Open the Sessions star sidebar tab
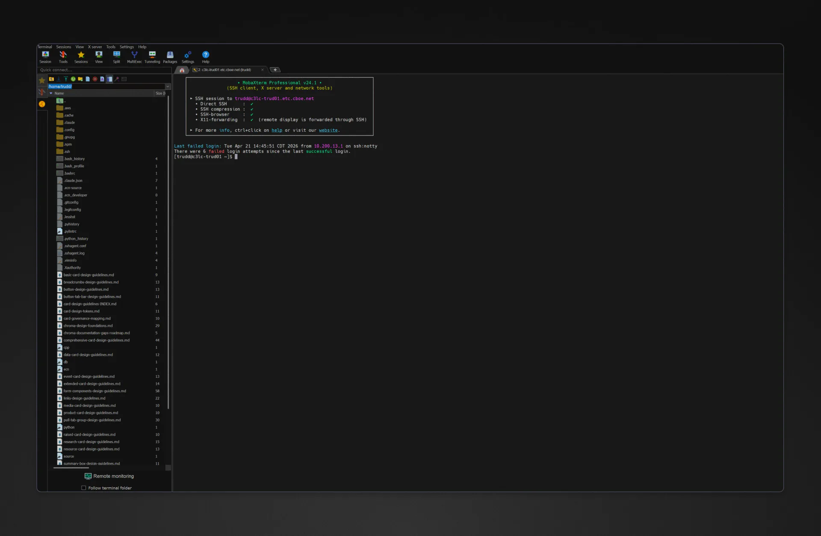Image resolution: width=821 pixels, height=536 pixels. [42, 80]
